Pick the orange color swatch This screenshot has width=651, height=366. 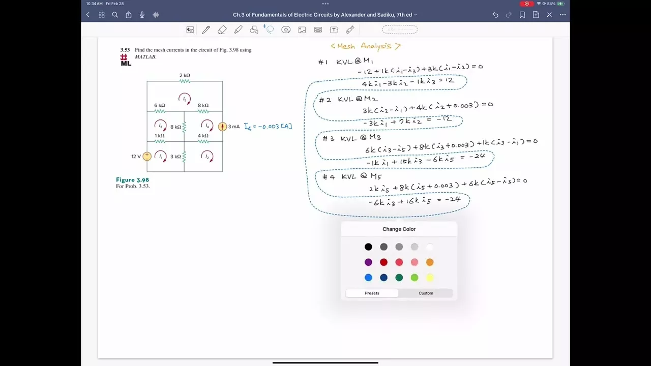click(430, 262)
